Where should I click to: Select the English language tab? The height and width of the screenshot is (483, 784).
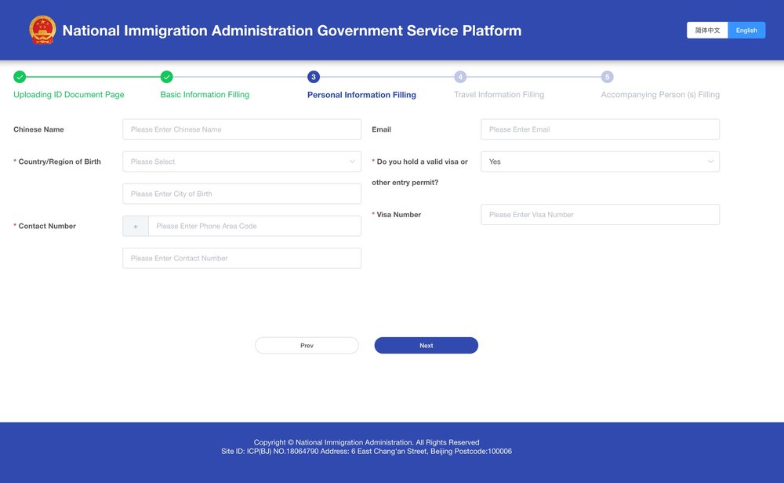point(746,30)
